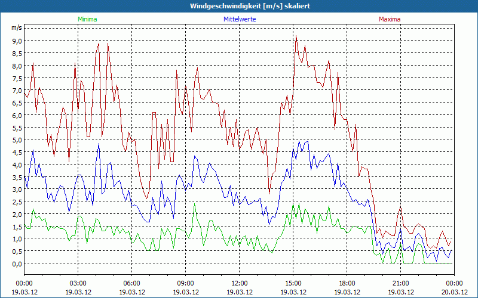Click the 20.03.12 end date label

click(454, 292)
